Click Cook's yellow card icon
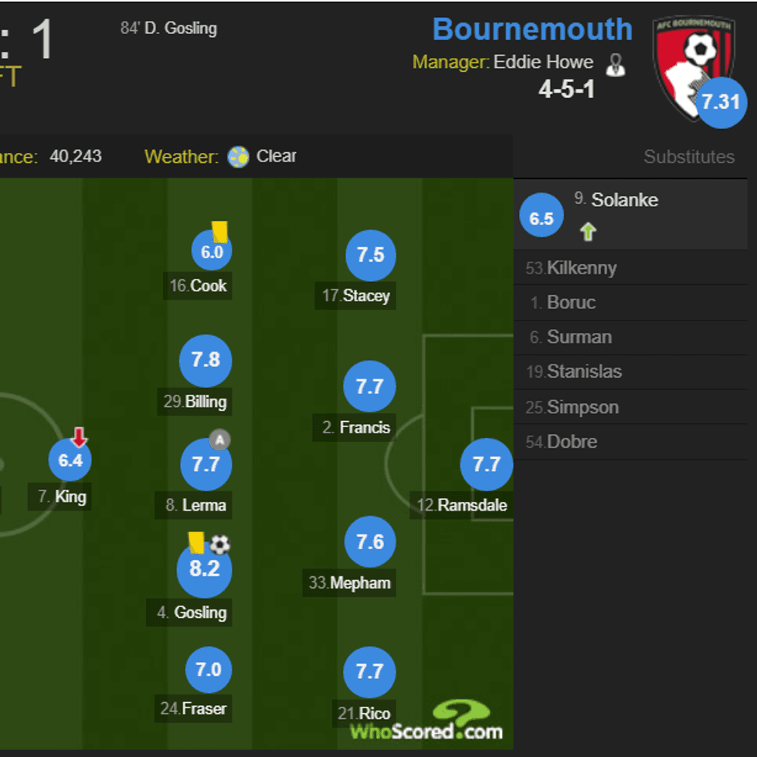The width and height of the screenshot is (757, 757). (220, 232)
